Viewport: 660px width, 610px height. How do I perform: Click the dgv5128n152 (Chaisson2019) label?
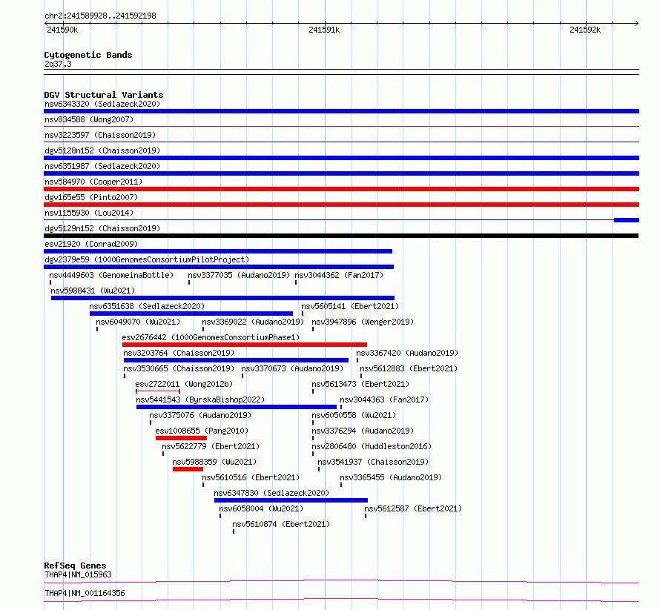(102, 150)
